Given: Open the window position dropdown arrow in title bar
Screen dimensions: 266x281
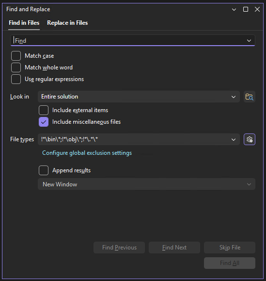Looking at the screenshot, I should pos(234,10).
